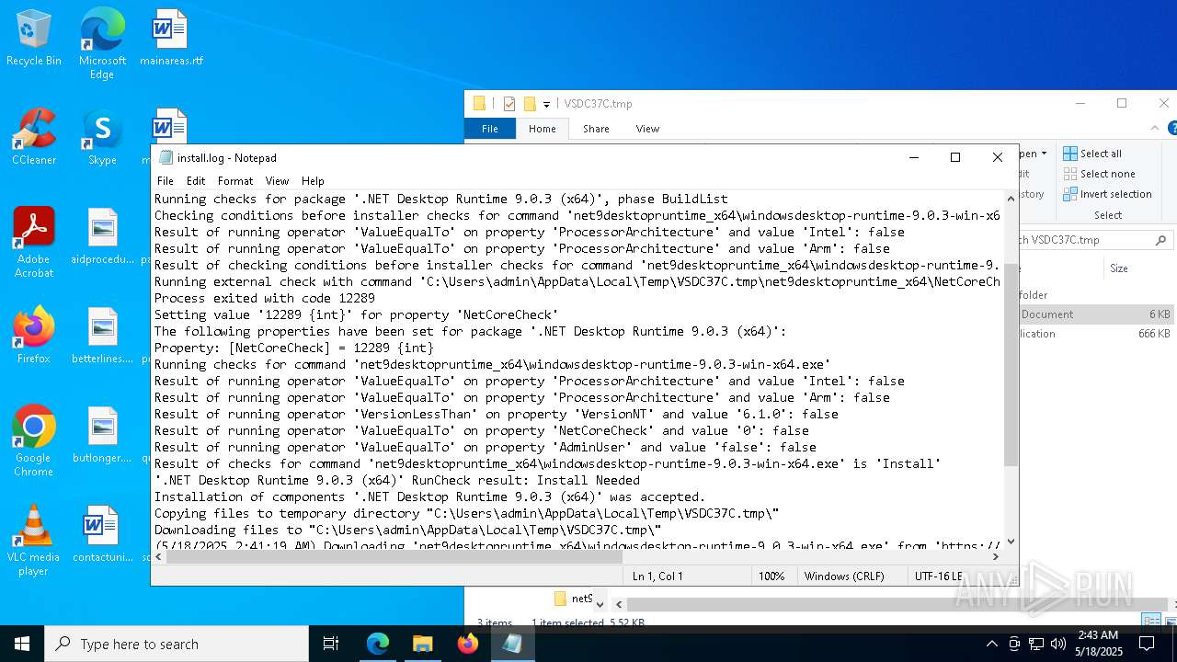Open the Explorer File tab
Viewport: 1177px width, 662px height.
point(490,129)
